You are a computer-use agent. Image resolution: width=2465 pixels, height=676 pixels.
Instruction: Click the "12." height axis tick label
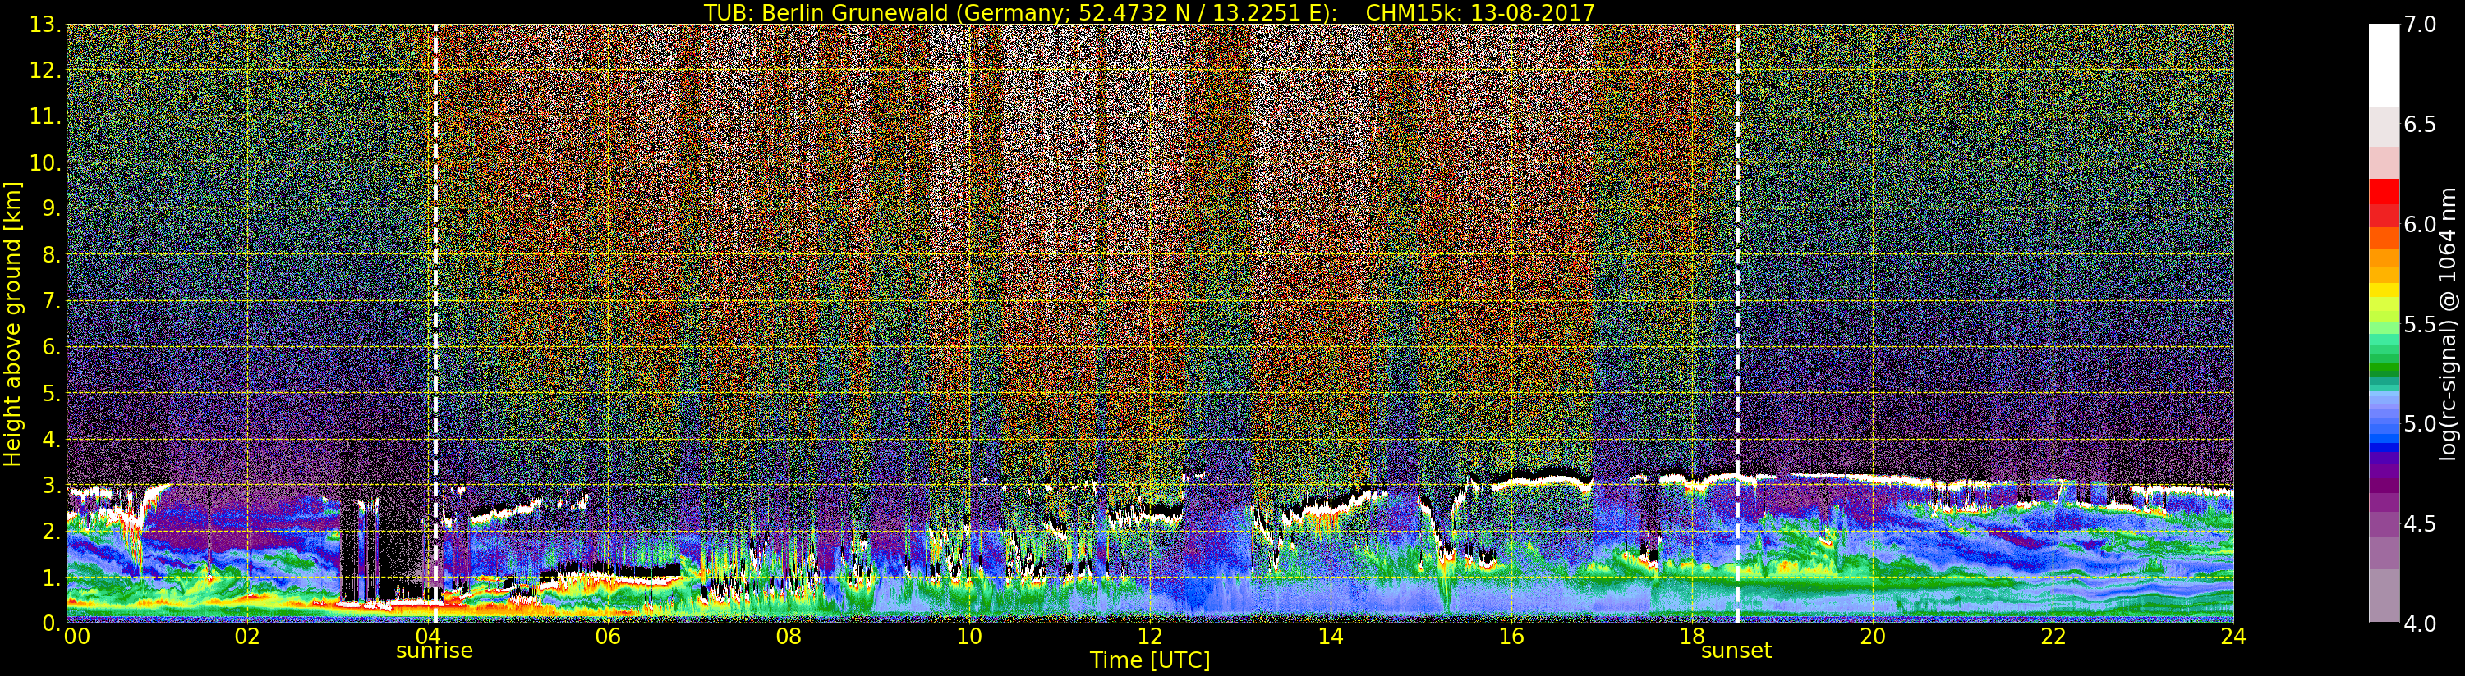point(45,71)
